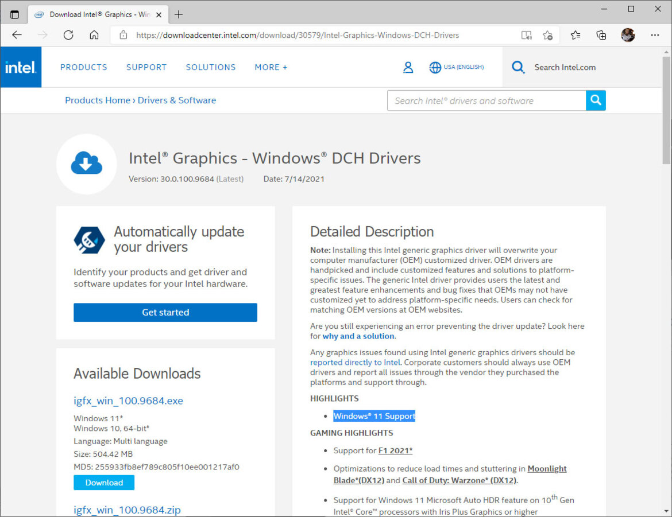Screen dimensions: 672x517
Task: Open browser Settings and more menu
Action: [x=655, y=35]
